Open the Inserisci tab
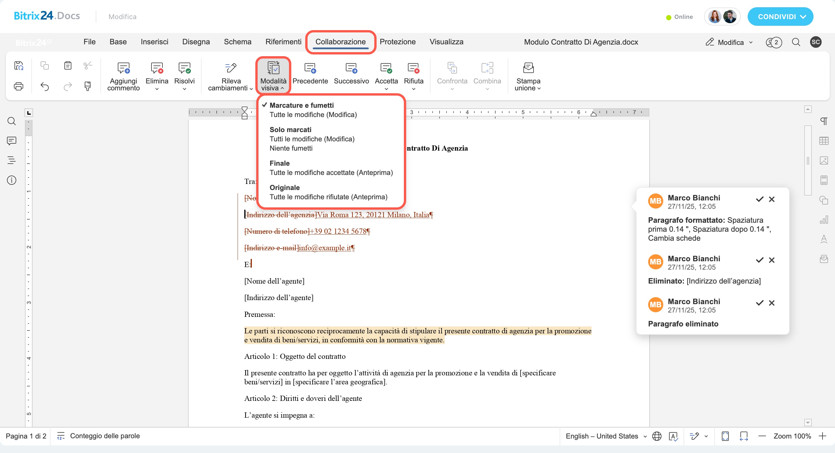This screenshot has width=835, height=453. point(154,42)
